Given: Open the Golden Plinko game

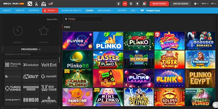Looking at the screenshot, I should click(x=169, y=97).
